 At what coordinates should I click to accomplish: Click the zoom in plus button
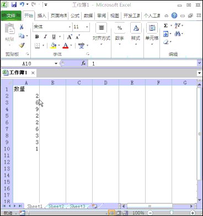click(x=193, y=213)
